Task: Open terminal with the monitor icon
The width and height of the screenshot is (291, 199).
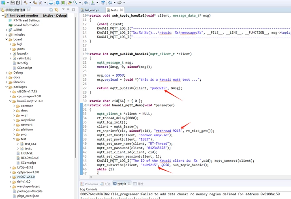Action: tap(51, 2)
